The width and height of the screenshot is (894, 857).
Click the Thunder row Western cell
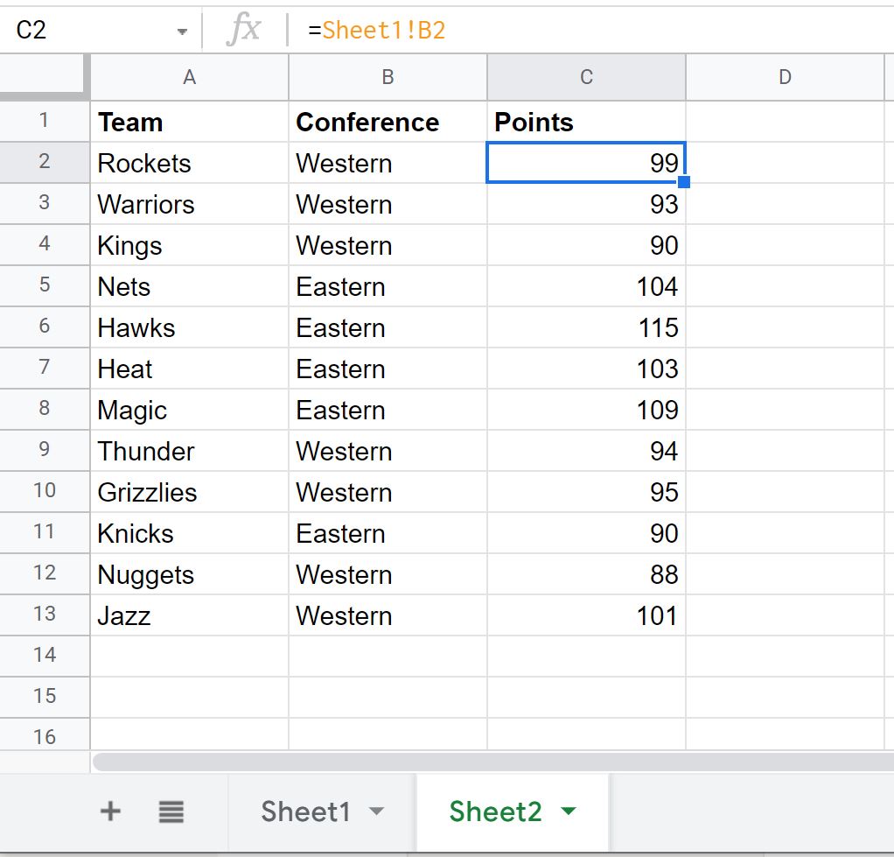coord(388,451)
